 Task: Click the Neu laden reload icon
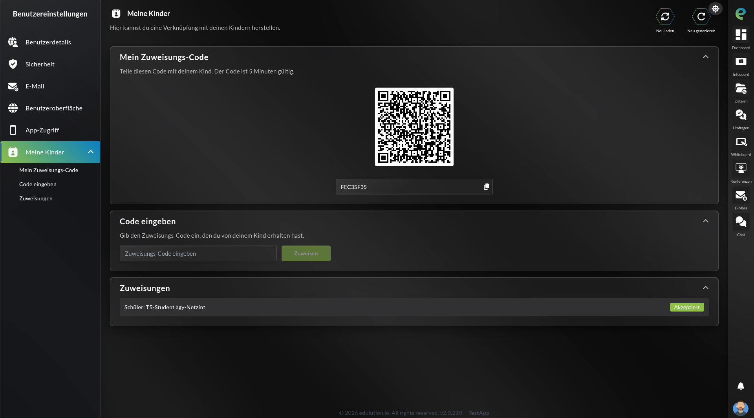coord(665,16)
